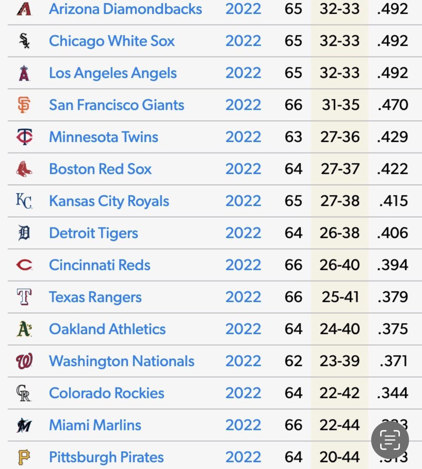Click the Miami Marlins logo icon
The width and height of the screenshot is (422, 469).
(24, 425)
